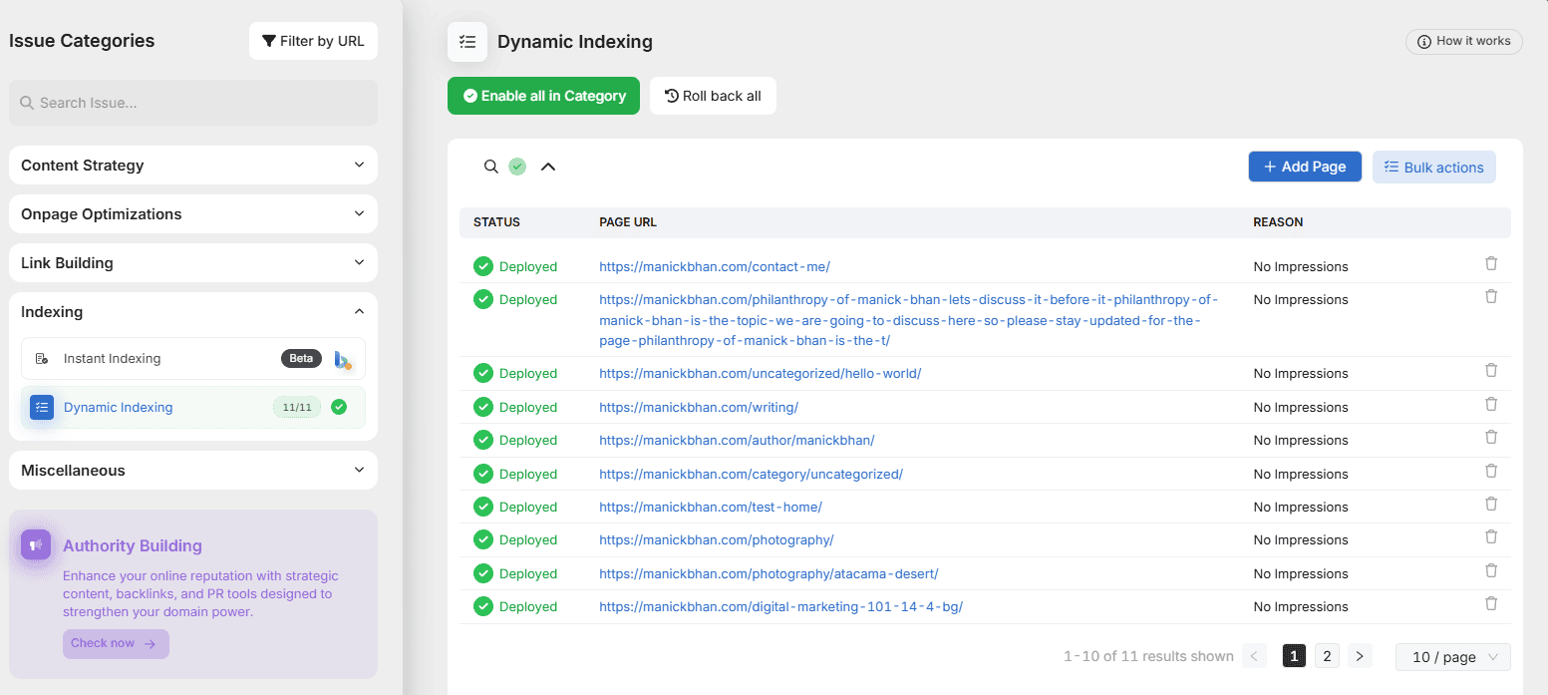This screenshot has width=1548, height=695.
Task: Select Instant Indexing in sidebar
Action: (x=112, y=359)
